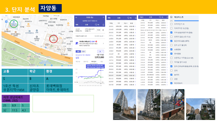The width and height of the screenshot is (217, 122).
Task: Switch to the 전월세 tab above the chart
Action: click(83, 52)
